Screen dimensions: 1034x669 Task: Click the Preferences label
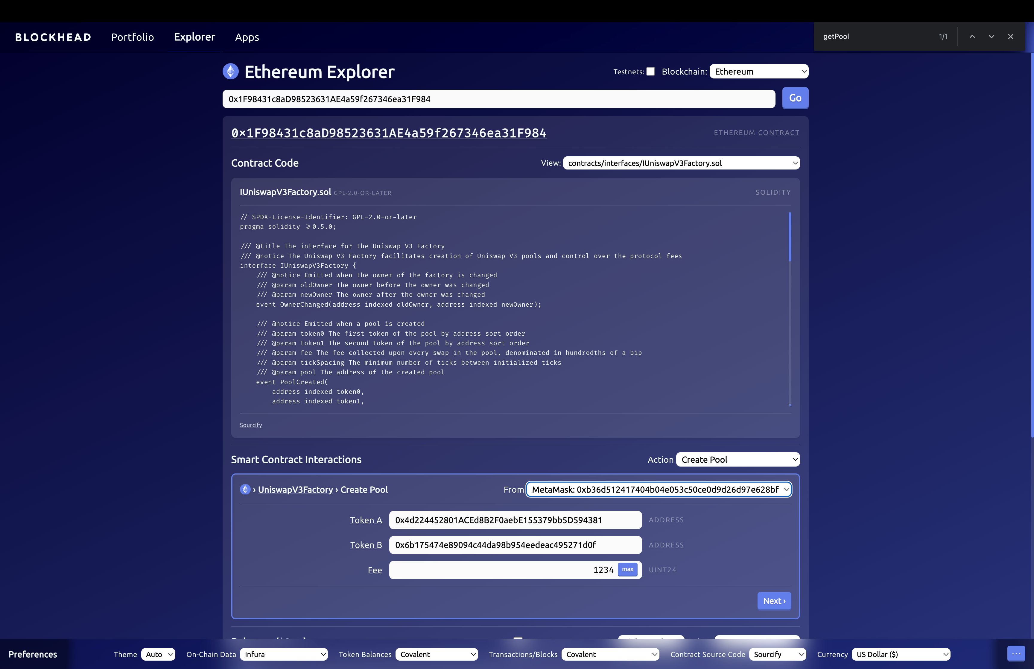click(x=33, y=654)
